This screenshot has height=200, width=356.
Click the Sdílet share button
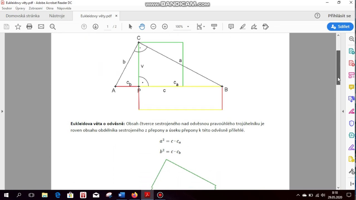click(x=340, y=27)
